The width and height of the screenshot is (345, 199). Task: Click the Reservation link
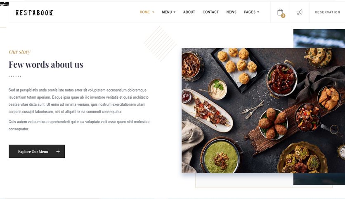click(x=327, y=12)
